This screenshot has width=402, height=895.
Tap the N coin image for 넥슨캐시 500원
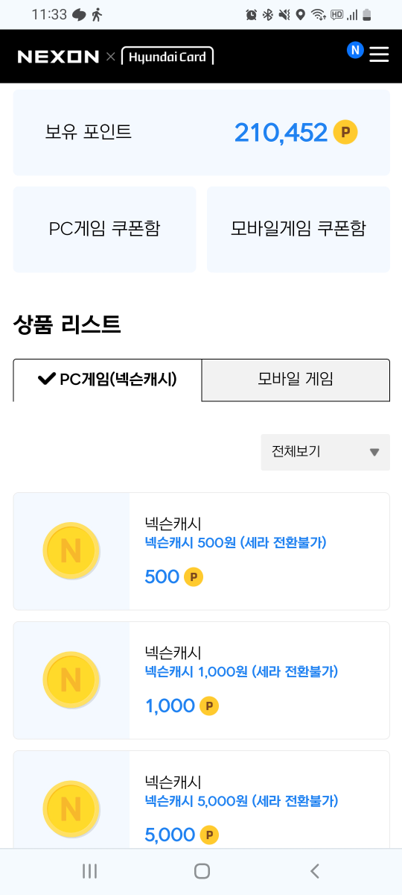[x=71, y=550]
